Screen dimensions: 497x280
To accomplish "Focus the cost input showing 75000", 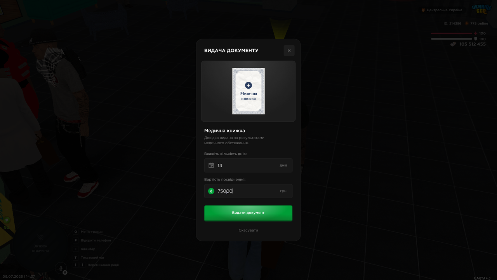I will pyautogui.click(x=248, y=191).
